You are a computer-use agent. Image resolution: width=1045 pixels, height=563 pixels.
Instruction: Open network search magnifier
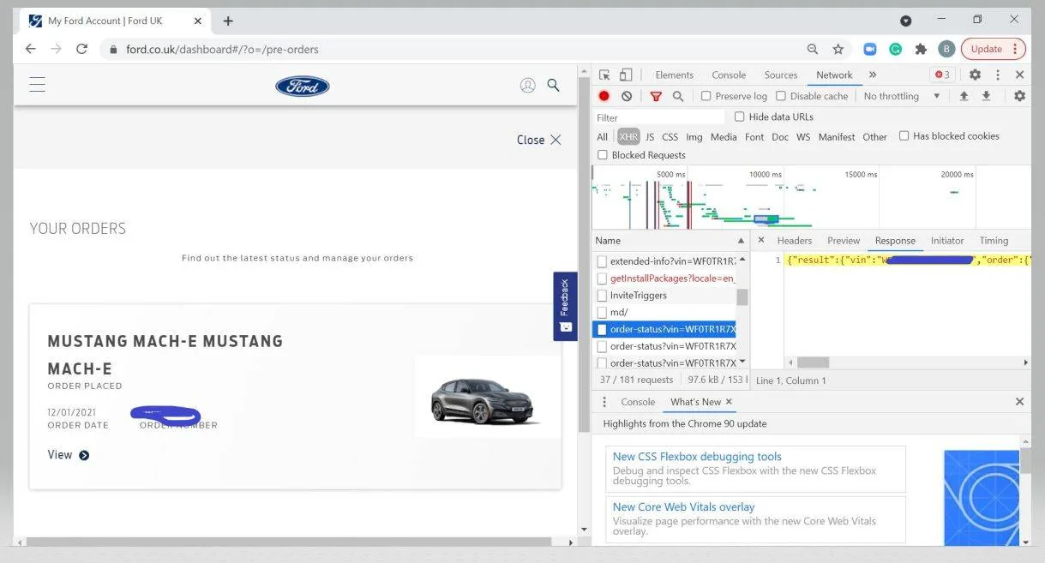click(x=678, y=97)
